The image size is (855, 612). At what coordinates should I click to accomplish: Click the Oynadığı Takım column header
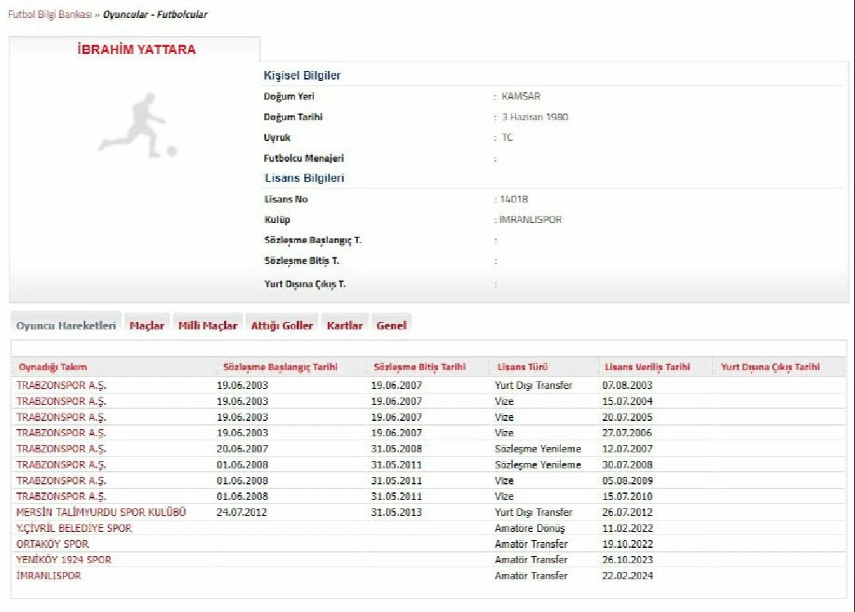click(x=53, y=367)
